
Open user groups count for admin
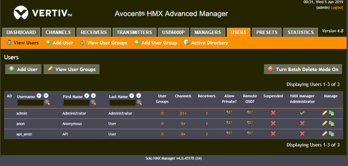(162, 113)
